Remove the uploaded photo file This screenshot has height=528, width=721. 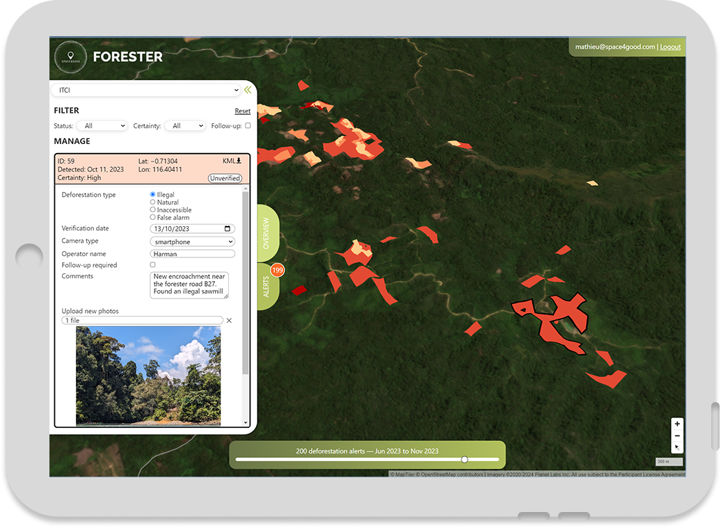coord(229,321)
